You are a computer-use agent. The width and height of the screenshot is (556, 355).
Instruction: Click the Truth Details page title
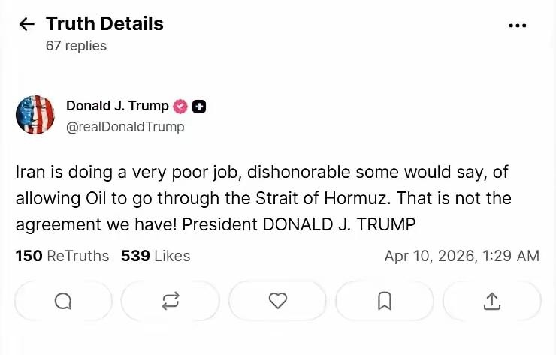[x=104, y=23]
